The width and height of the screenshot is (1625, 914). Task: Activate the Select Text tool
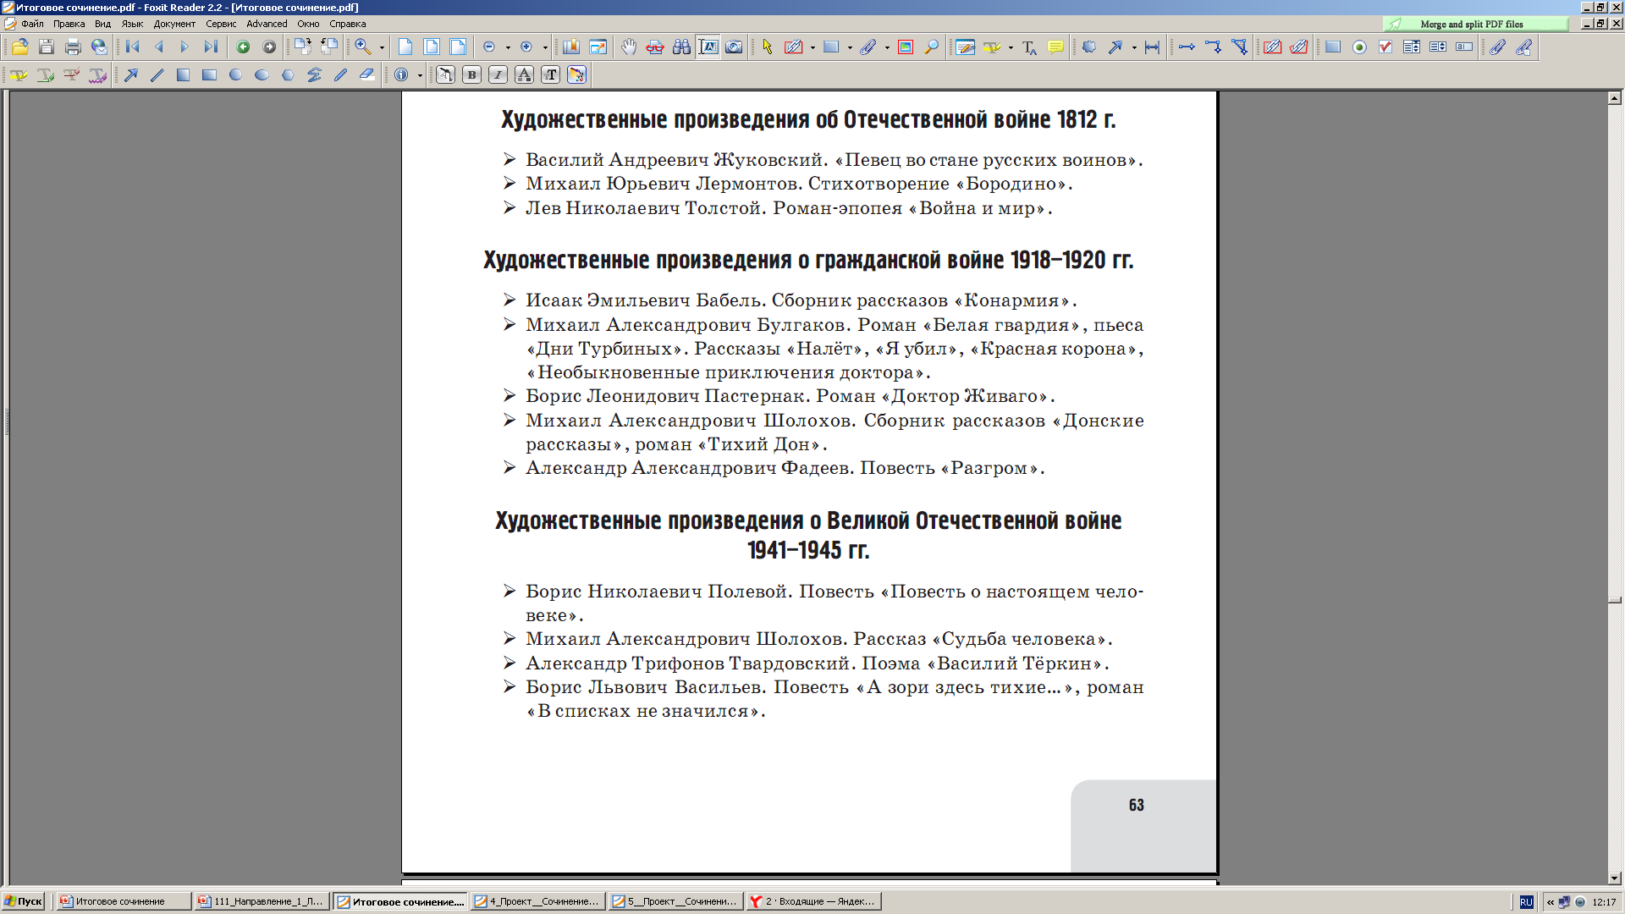coord(708,47)
